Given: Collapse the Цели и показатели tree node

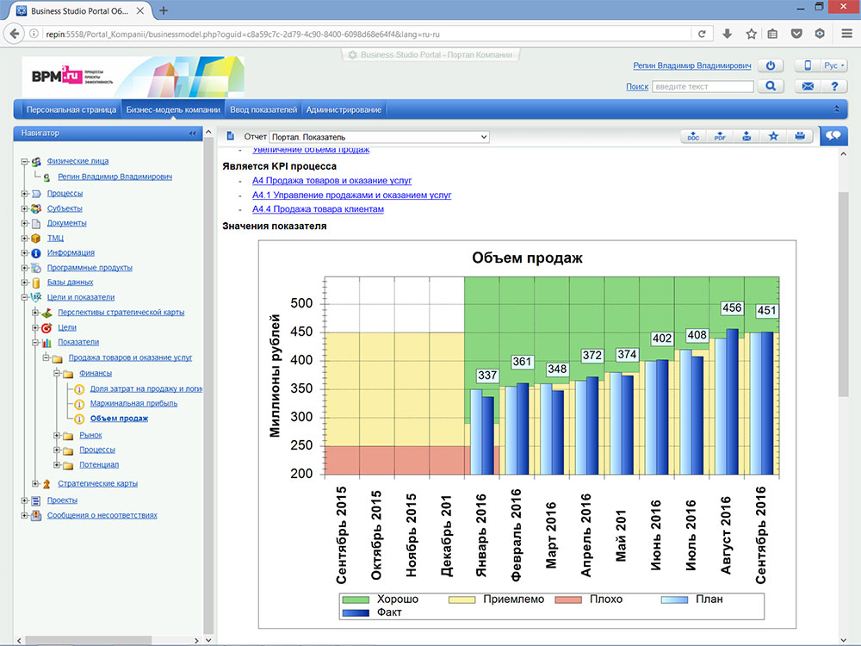Looking at the screenshot, I should [24, 297].
